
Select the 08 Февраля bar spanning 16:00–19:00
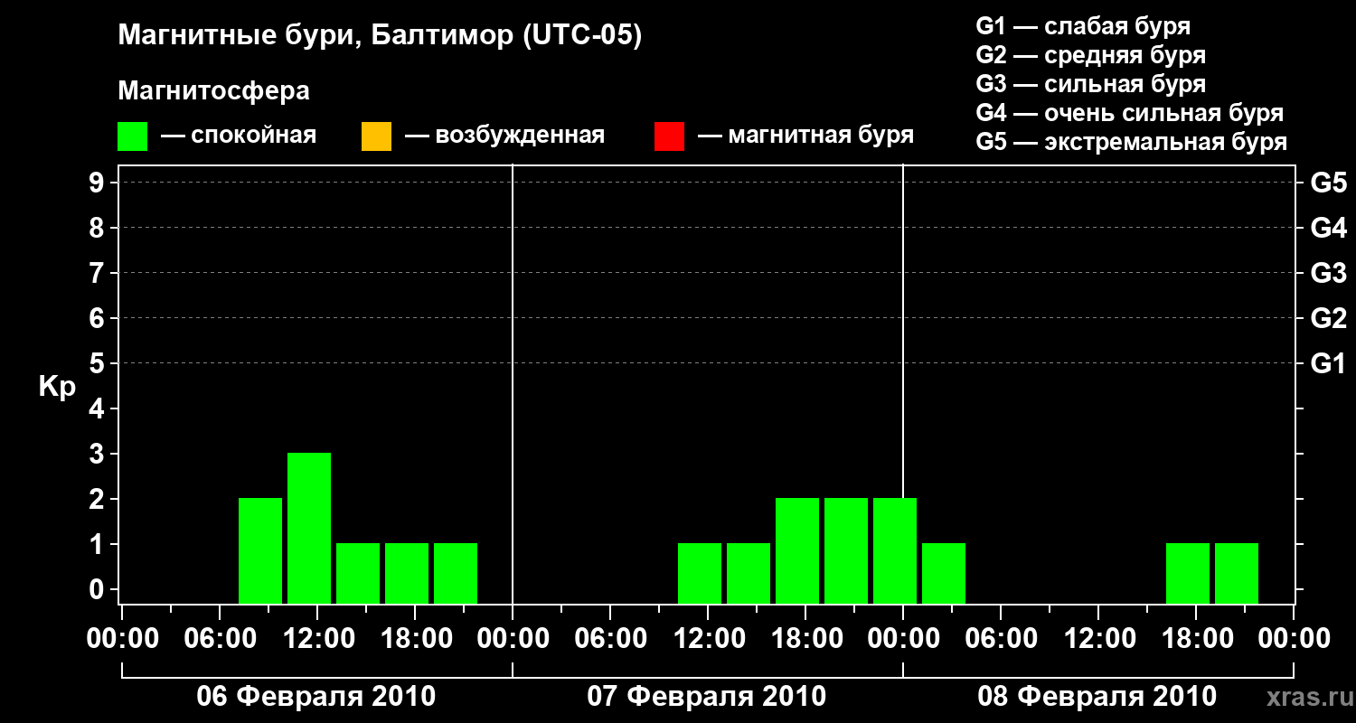point(1188,573)
